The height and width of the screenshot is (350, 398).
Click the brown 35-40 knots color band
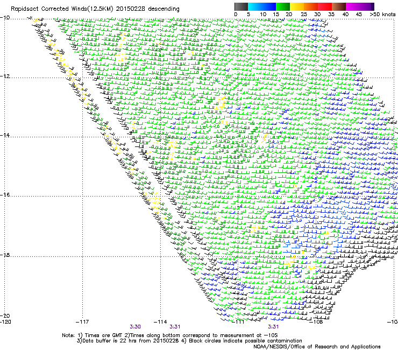click(x=339, y=6)
